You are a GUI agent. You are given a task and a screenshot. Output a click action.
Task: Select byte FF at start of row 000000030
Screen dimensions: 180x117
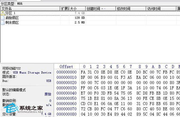pyautogui.click(x=83, y=88)
